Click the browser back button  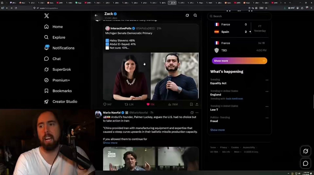tap(7, 8)
